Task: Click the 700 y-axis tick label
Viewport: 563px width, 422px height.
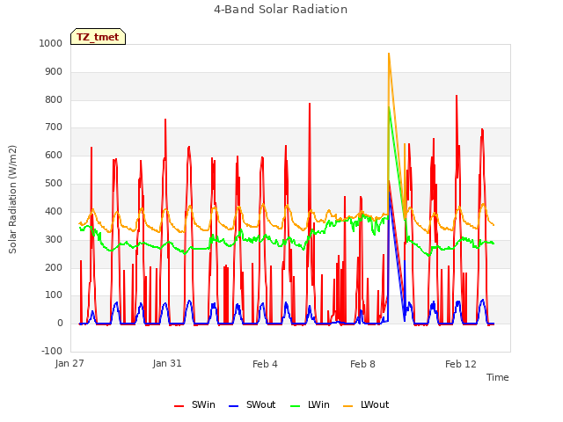Action: point(54,127)
